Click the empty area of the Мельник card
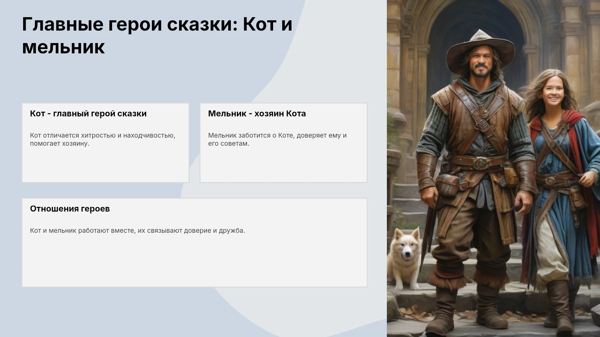 (x=283, y=165)
